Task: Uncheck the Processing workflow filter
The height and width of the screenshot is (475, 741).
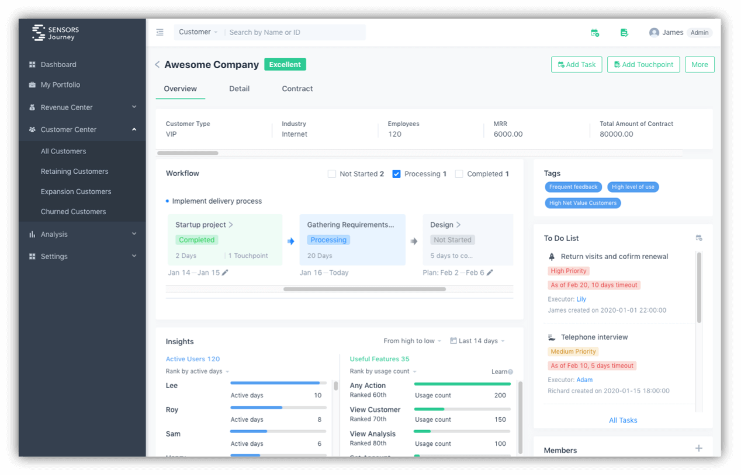Action: (396, 174)
